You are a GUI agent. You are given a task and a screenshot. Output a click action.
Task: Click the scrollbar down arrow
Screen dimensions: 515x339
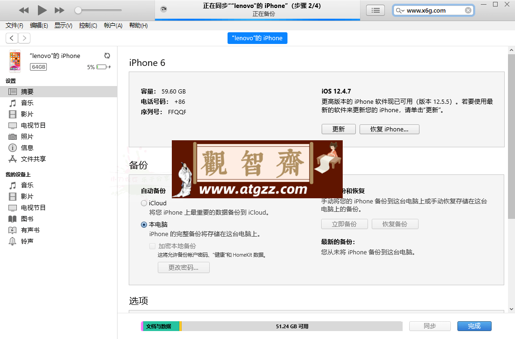pyautogui.click(x=511, y=309)
